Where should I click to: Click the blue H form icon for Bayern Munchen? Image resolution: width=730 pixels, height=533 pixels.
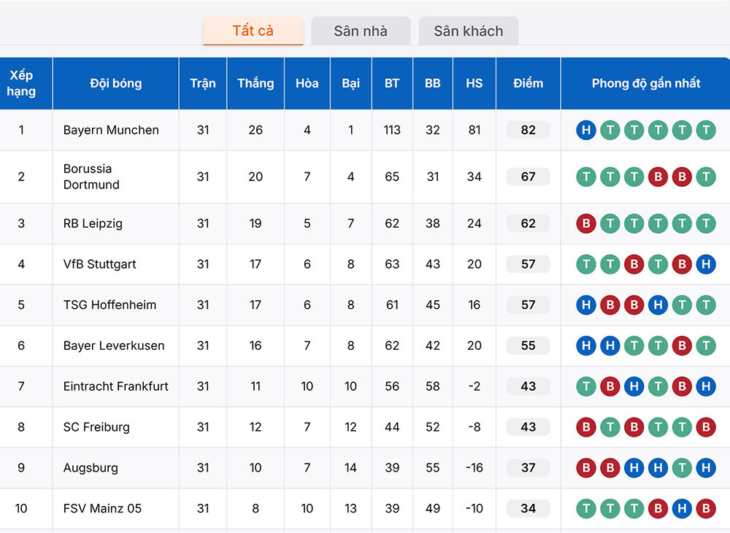[x=586, y=130]
